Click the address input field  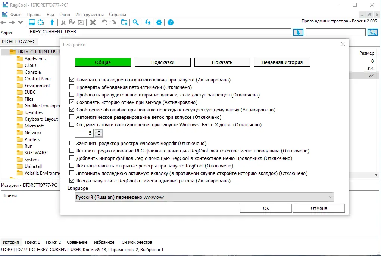click(160, 32)
